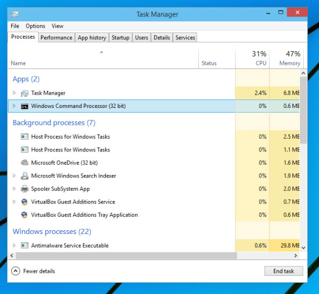This screenshot has width=319, height=294.
Task: Click the Microsoft Windows Search Indexer icon
Action: pos(24,176)
